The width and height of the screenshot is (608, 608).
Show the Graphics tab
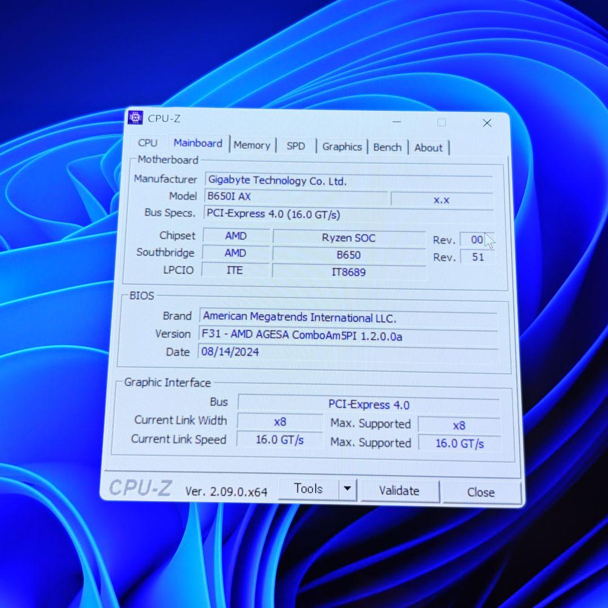click(x=342, y=147)
